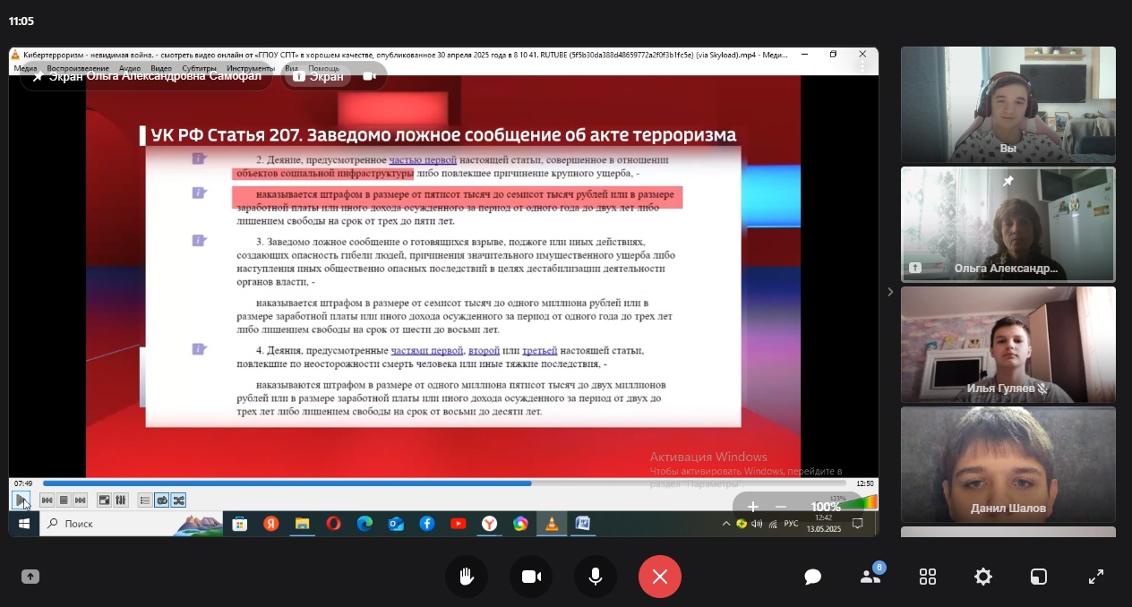
Task: Open Opera browser from the taskbar
Action: (333, 524)
